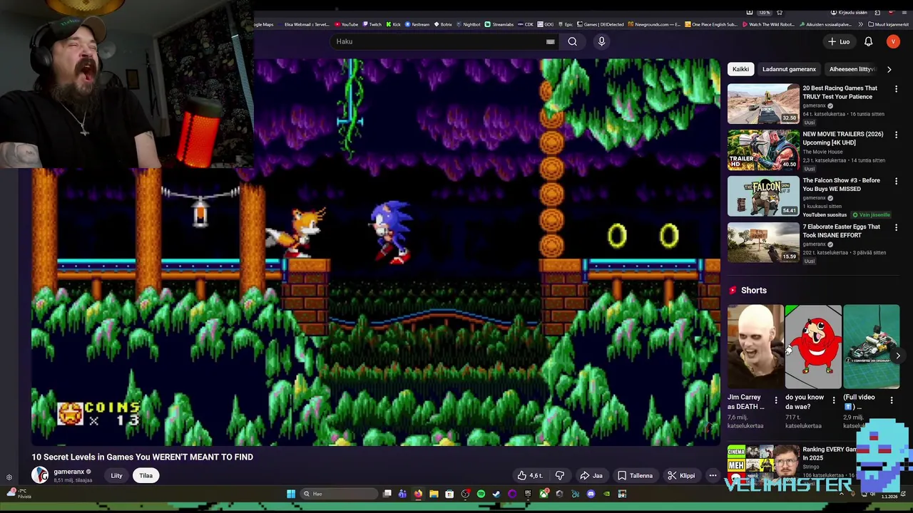Open Xbox app from taskbar
This screenshot has height=513, width=913.
click(x=544, y=494)
